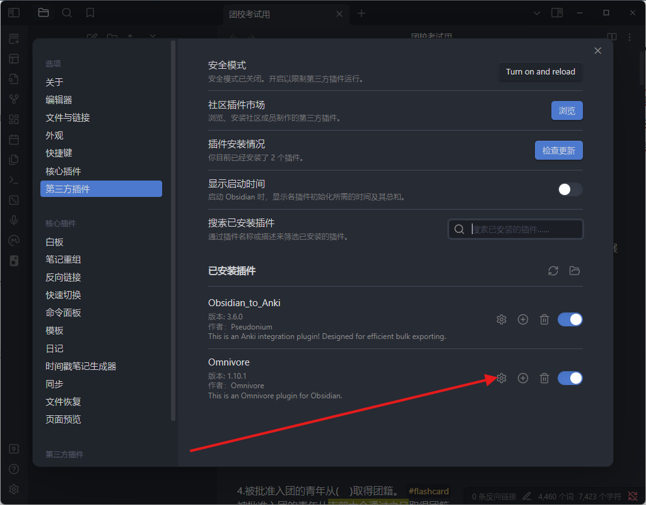
Task: Click 4,460 个词 word count in status bar
Action: pyautogui.click(x=556, y=497)
